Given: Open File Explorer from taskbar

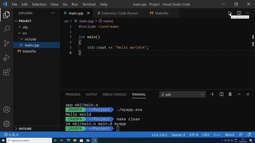Looking at the screenshot, I should pos(75,140).
